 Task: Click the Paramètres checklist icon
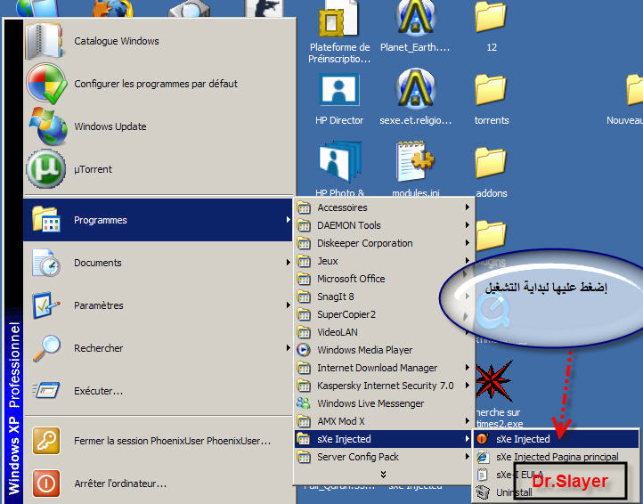(x=46, y=305)
